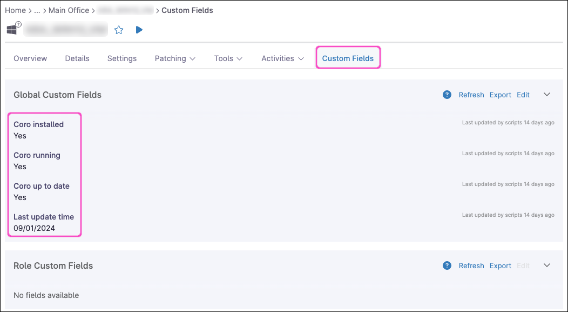Viewport: 568px width, 312px height.
Task: Edit the Global Custom Fields
Action: point(523,95)
